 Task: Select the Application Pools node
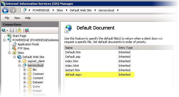coord(28,44)
